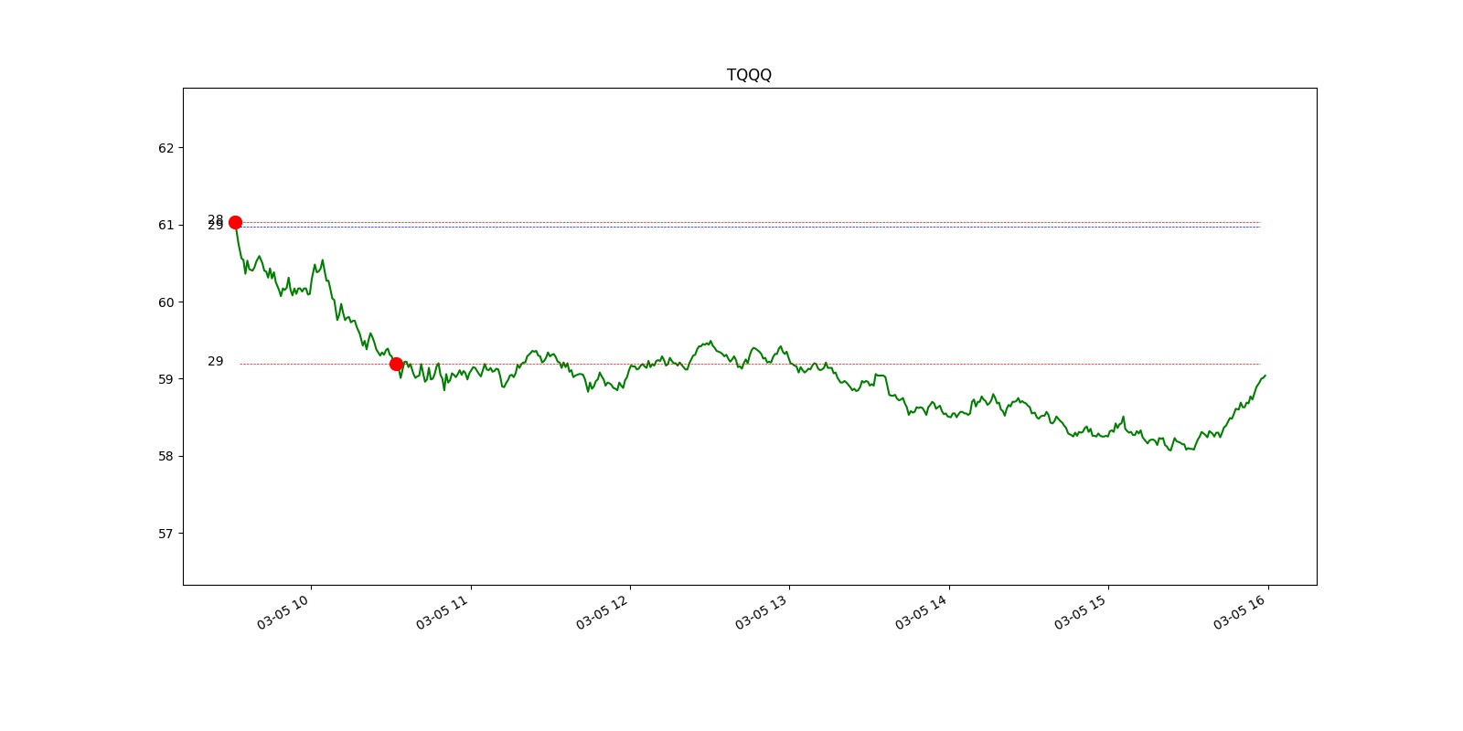The width and height of the screenshot is (1463, 731).
Task: Click the y-axis label 60
Action: (x=166, y=302)
